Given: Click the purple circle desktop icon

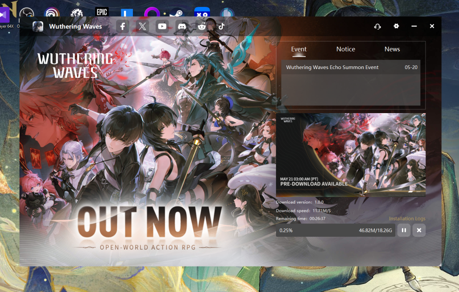Looking at the screenshot, I should point(152,12).
